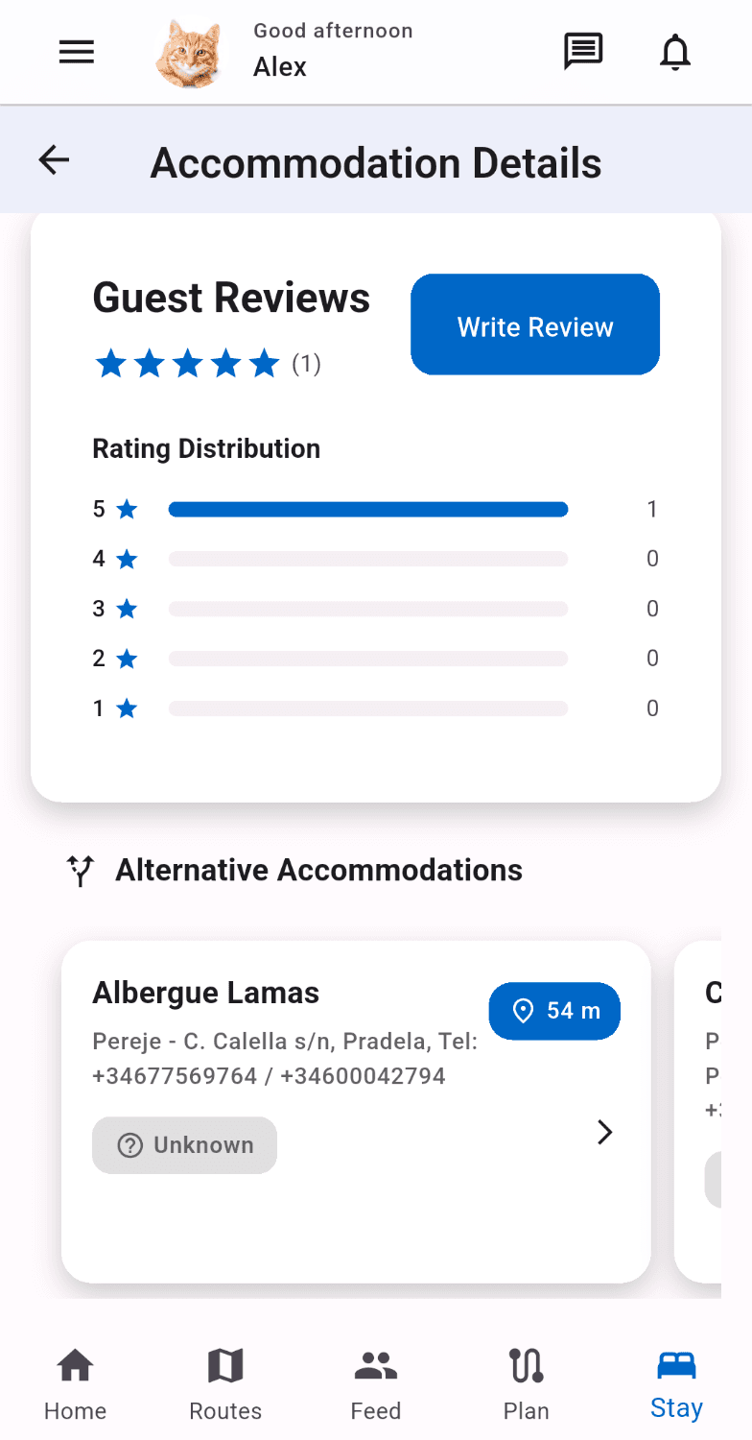
Task: Expand Albergue Lamas with the chevron arrow
Action: point(604,1133)
